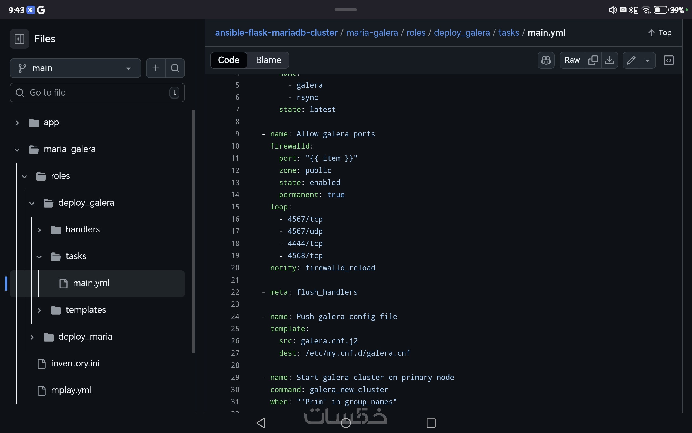Edit file with pencil icon
The width and height of the screenshot is (692, 433).
coord(631,60)
